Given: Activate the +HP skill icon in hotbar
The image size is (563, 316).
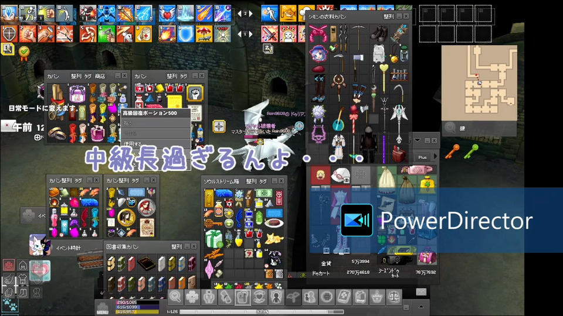Looking at the screenshot, I should tap(223, 34).
